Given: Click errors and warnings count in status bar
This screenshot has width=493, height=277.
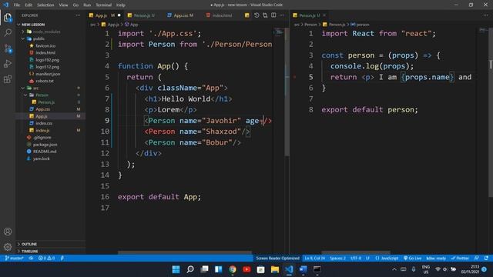Looking at the screenshot, I should (46, 259).
